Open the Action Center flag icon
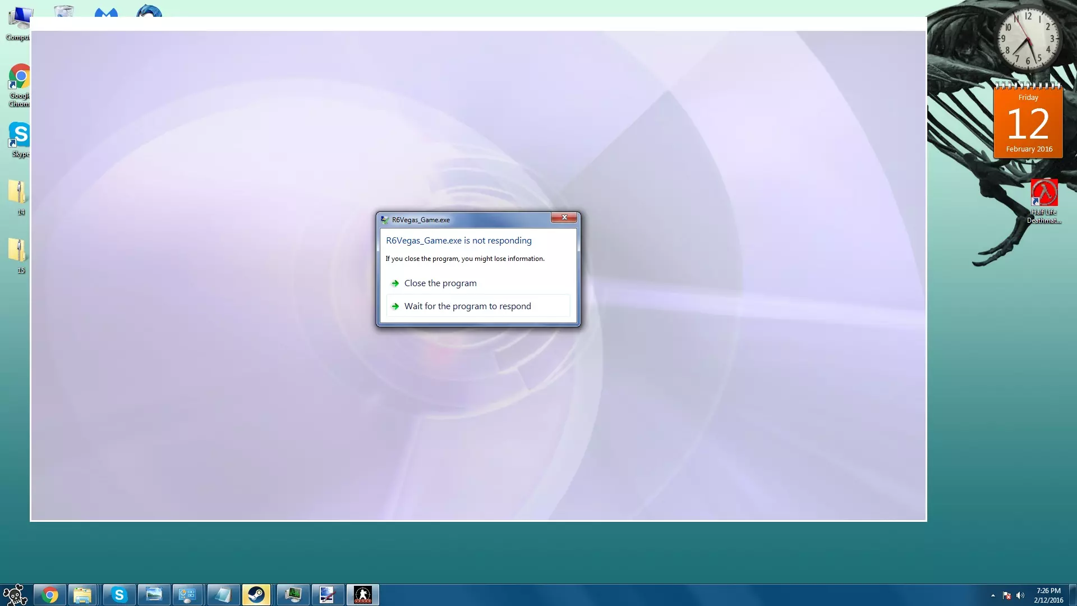The height and width of the screenshot is (606, 1077). pyautogui.click(x=1007, y=595)
